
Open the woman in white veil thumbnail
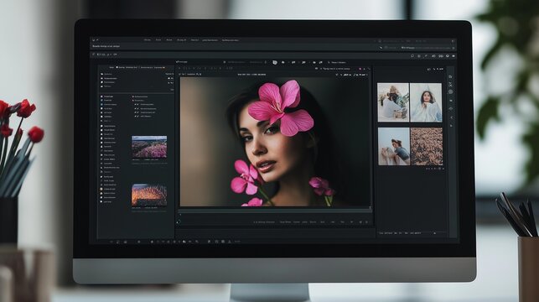point(426,102)
